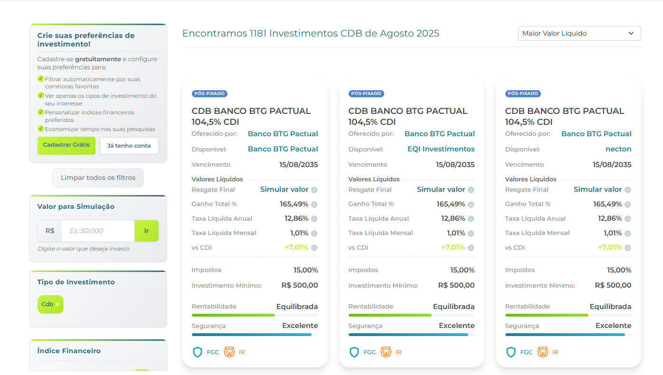Click Rentabilidade progress bar in necton card
This screenshot has height=375, width=663.
point(568,315)
